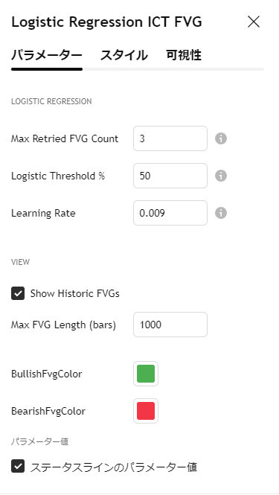Click the Logistic Regression ICT FVG title
Screen dimensions: 279x495
click(106, 22)
